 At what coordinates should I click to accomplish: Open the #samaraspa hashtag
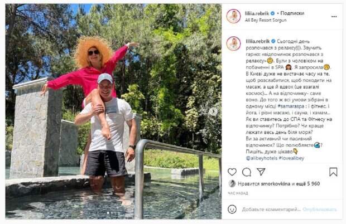pyautogui.click(x=291, y=106)
